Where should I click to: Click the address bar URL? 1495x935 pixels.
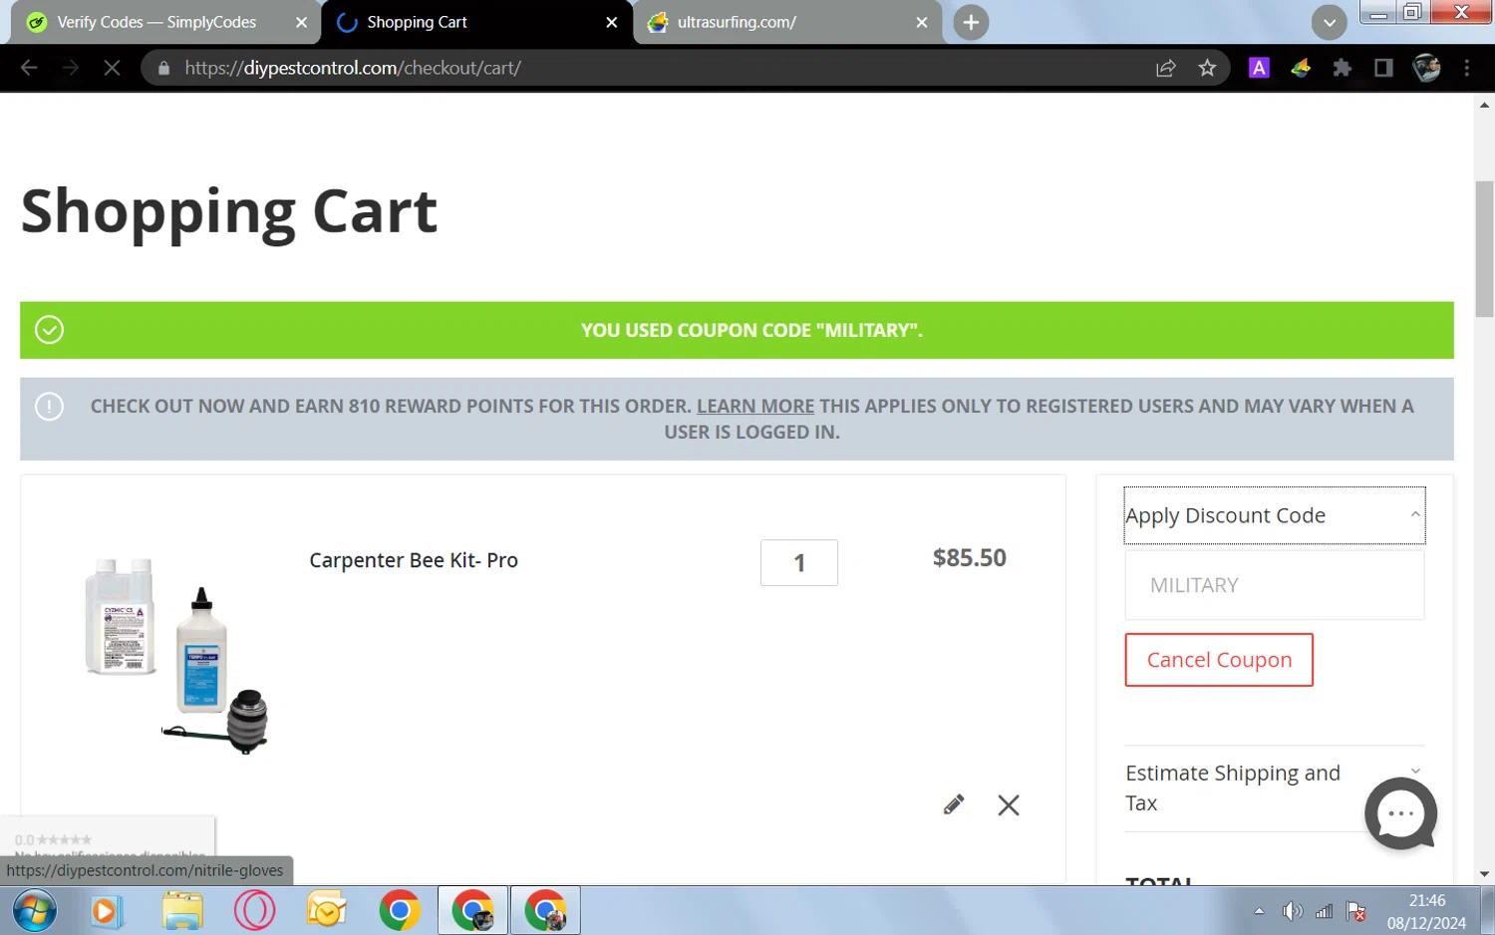pyautogui.click(x=353, y=68)
